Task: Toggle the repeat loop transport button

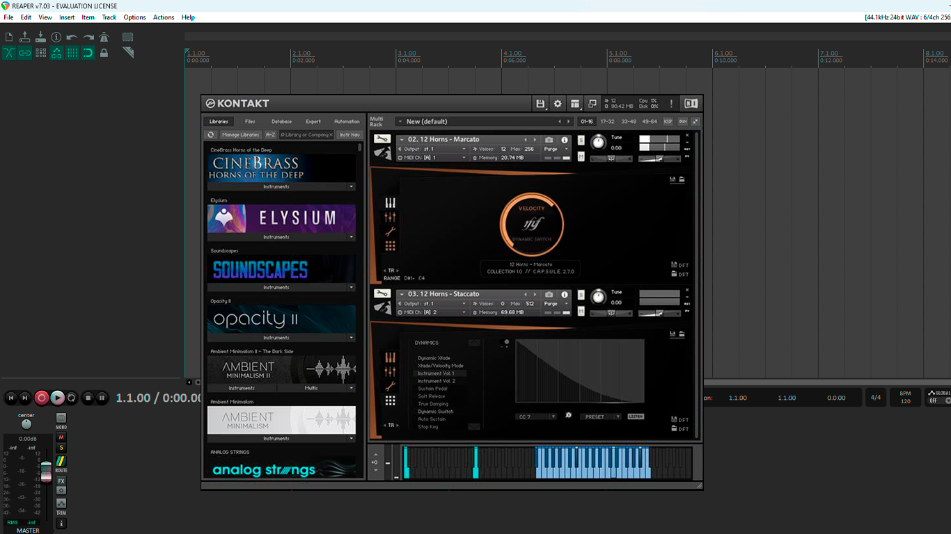Action: pyautogui.click(x=72, y=398)
